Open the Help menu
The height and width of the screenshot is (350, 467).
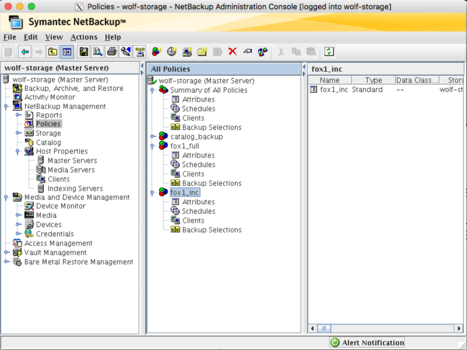click(x=113, y=37)
